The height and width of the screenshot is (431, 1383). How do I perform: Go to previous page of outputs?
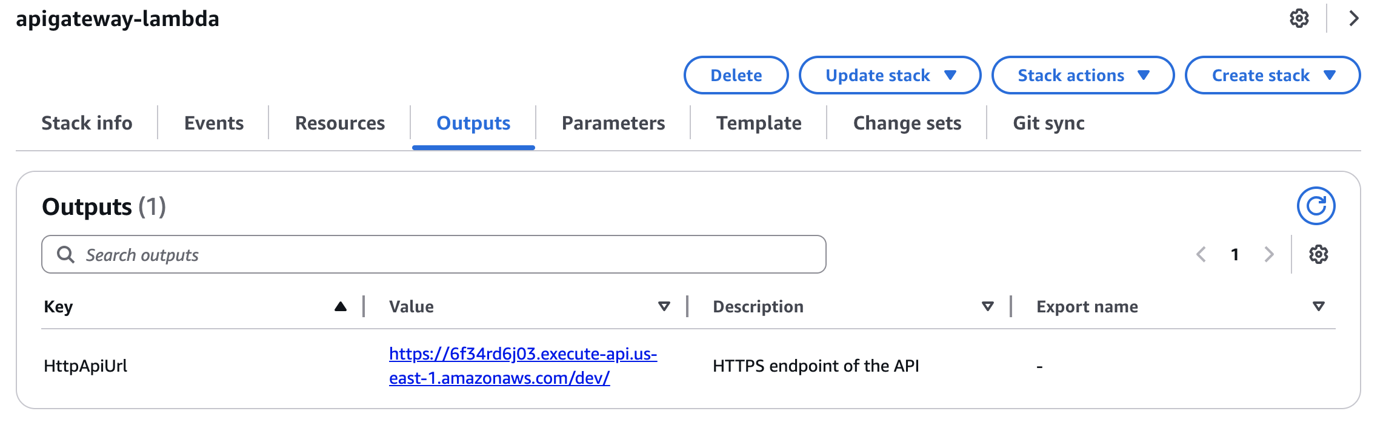(1201, 254)
